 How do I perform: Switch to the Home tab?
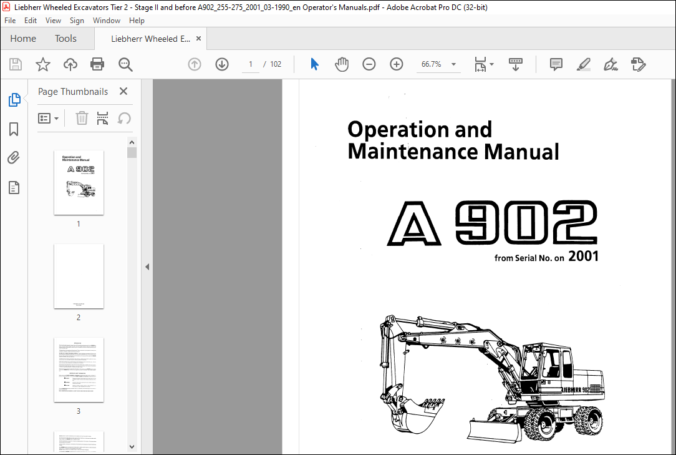coord(23,39)
